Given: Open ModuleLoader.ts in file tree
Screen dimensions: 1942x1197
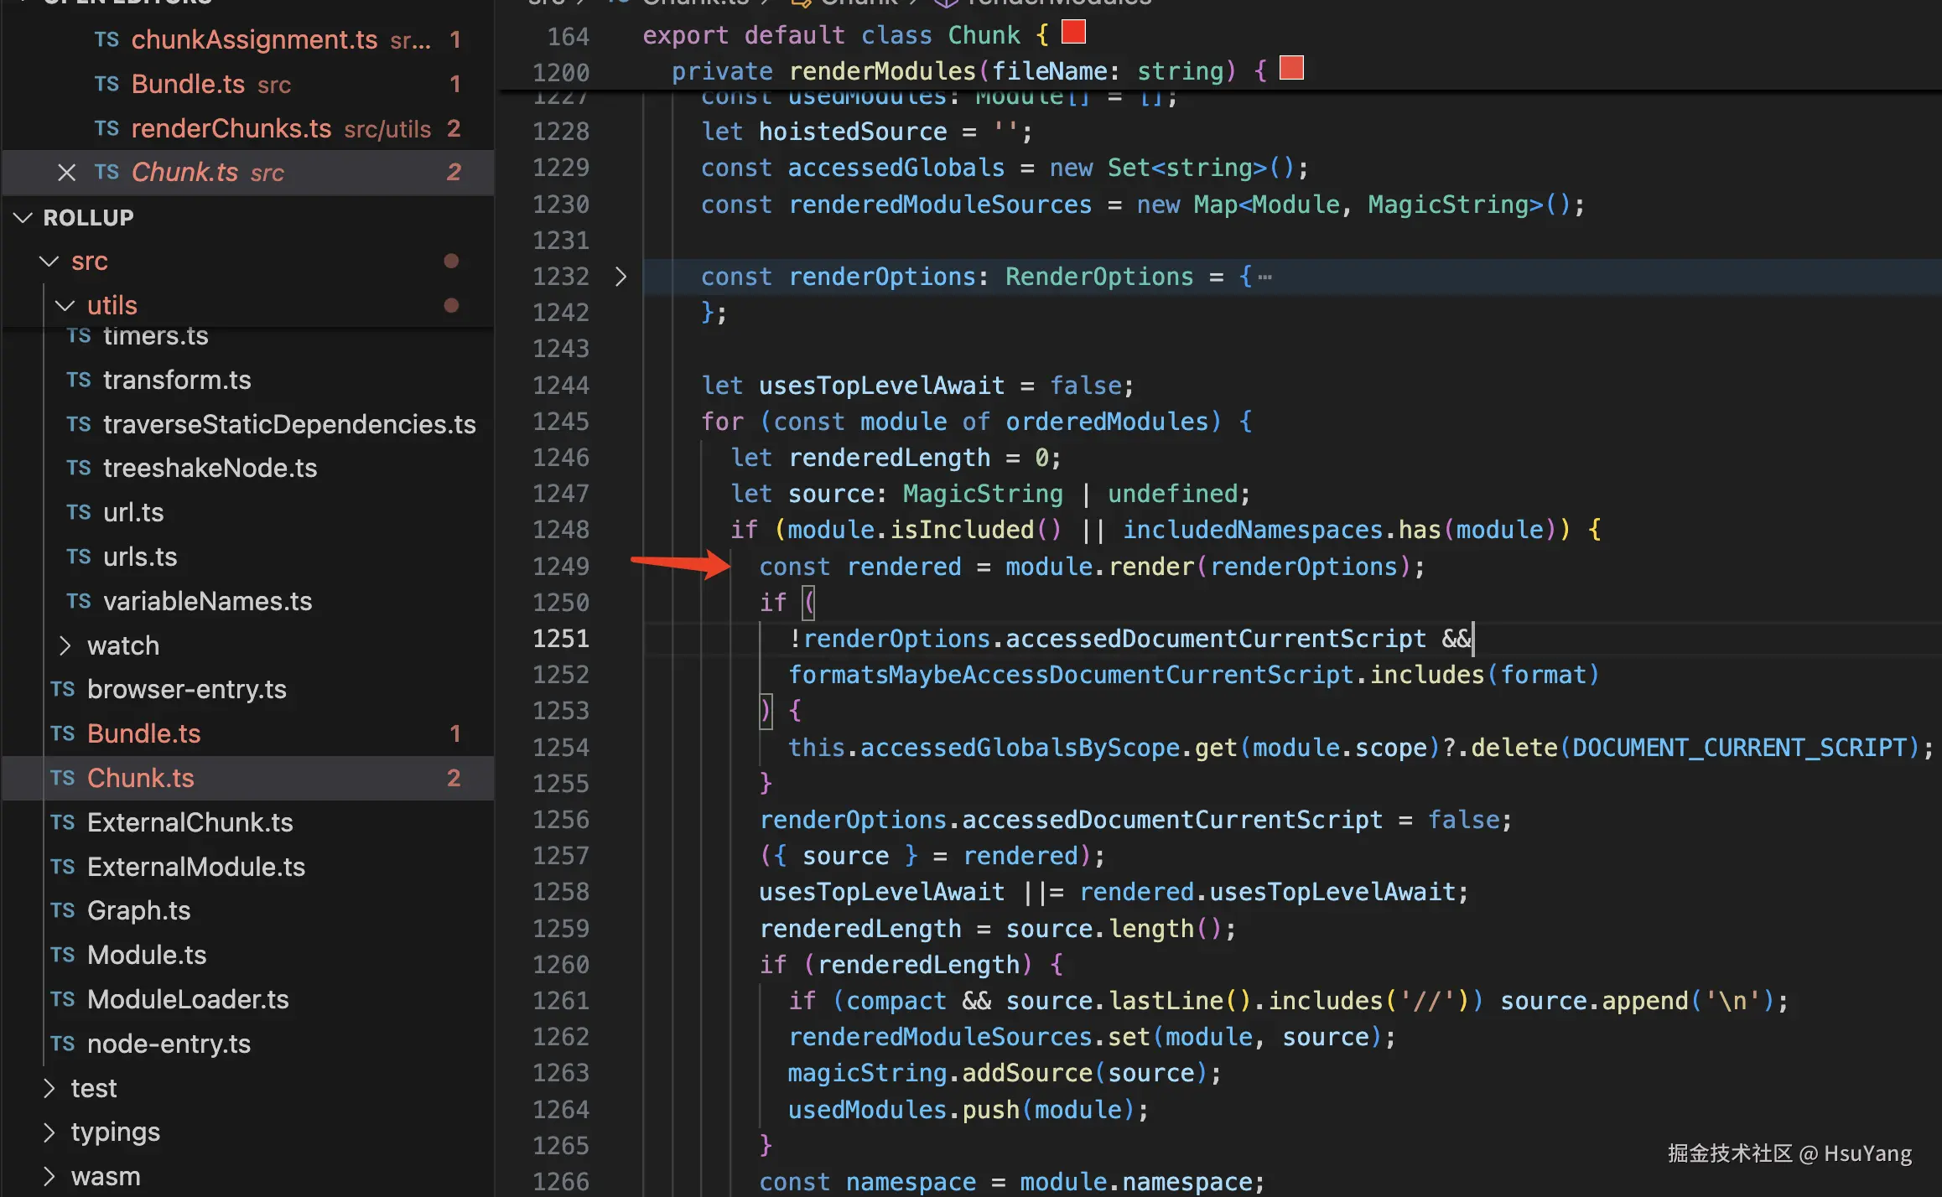Looking at the screenshot, I should coord(188,999).
